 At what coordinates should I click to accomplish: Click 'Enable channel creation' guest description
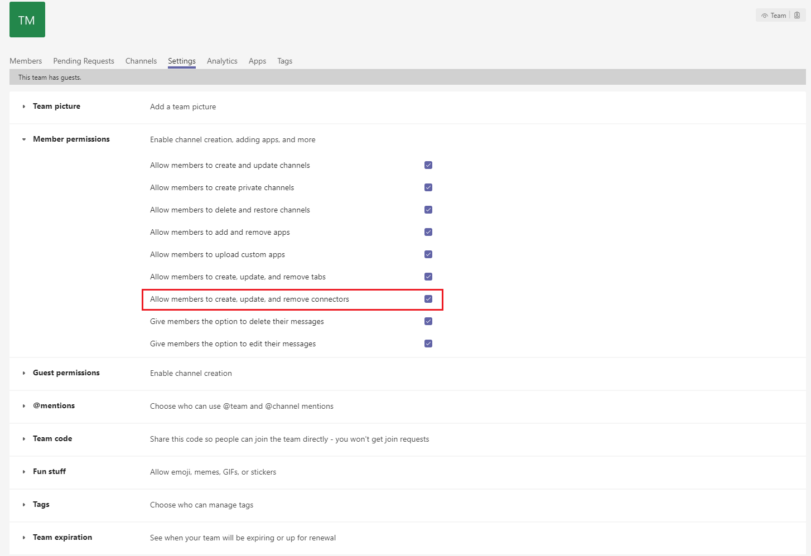pos(191,373)
